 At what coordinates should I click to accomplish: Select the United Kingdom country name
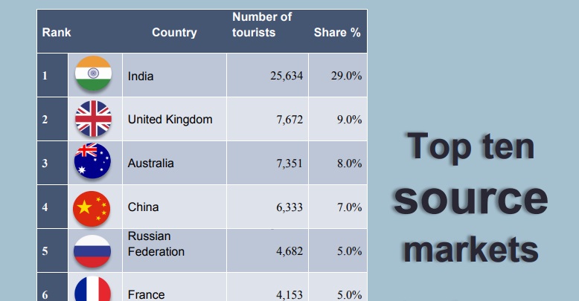click(x=170, y=119)
